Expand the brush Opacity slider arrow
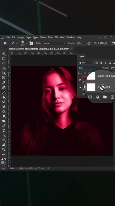The image size is (115, 206). point(84,43)
